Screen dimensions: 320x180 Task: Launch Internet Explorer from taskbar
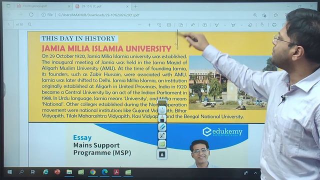click(x=45, y=172)
